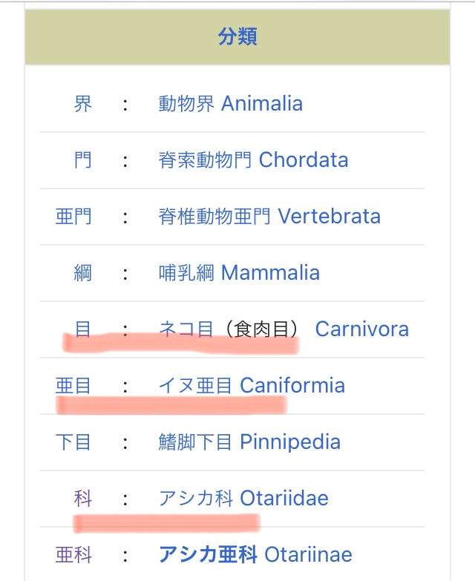Select the 亜門 rank label link
This screenshot has height=581, width=475.
(x=73, y=216)
